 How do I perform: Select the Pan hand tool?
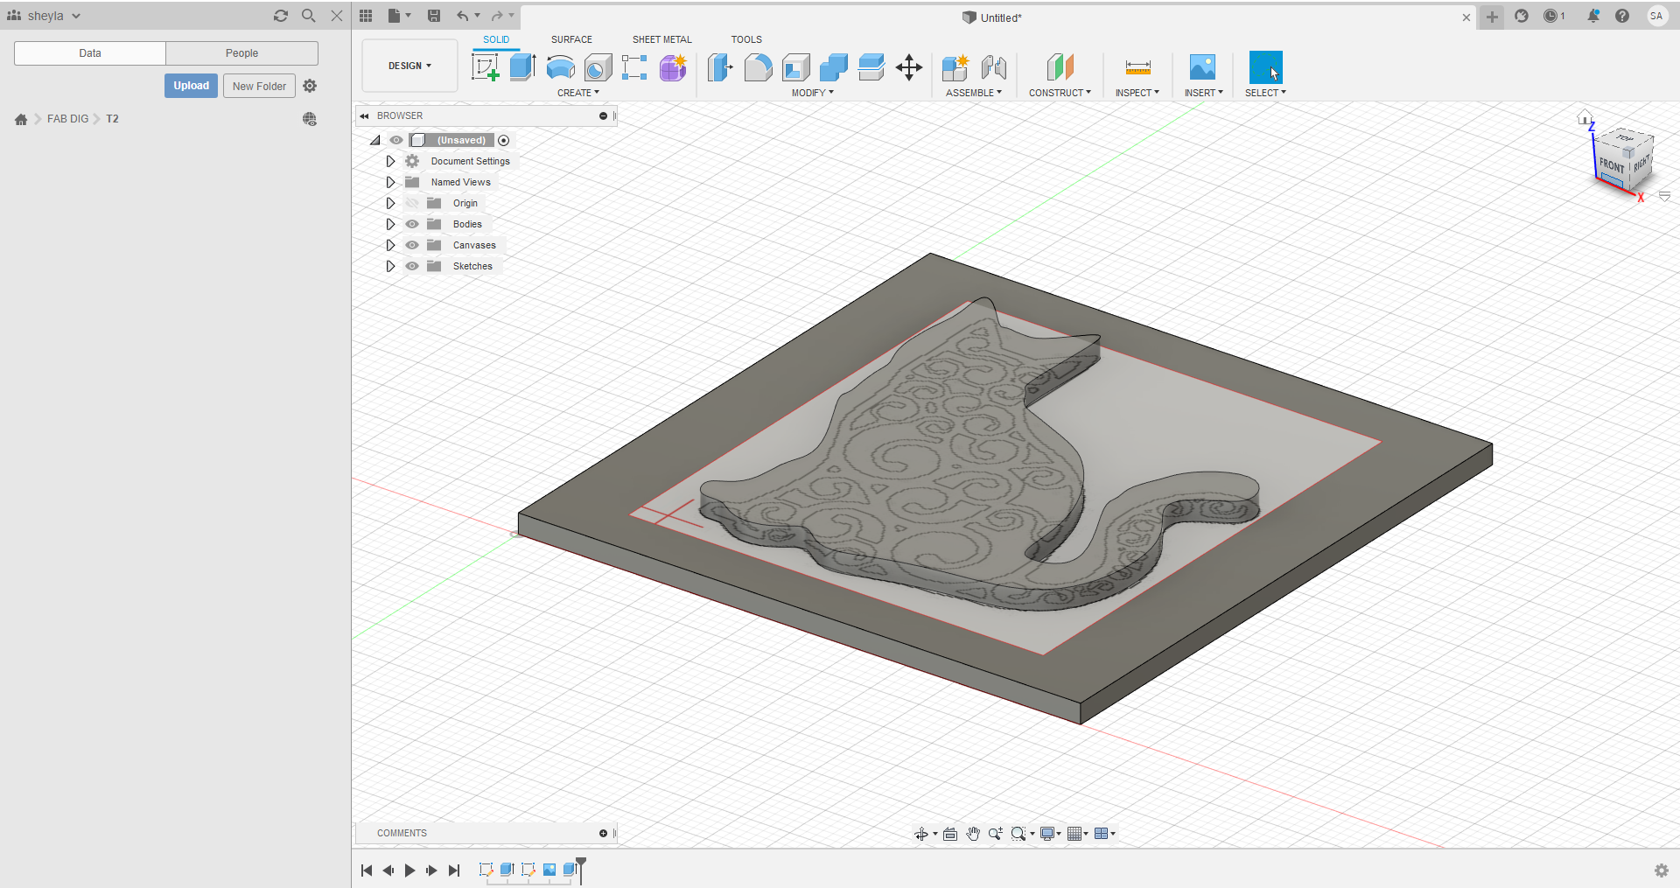pos(973,834)
